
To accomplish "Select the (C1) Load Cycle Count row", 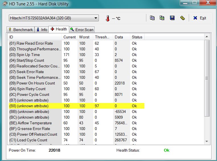I will [77, 140].
